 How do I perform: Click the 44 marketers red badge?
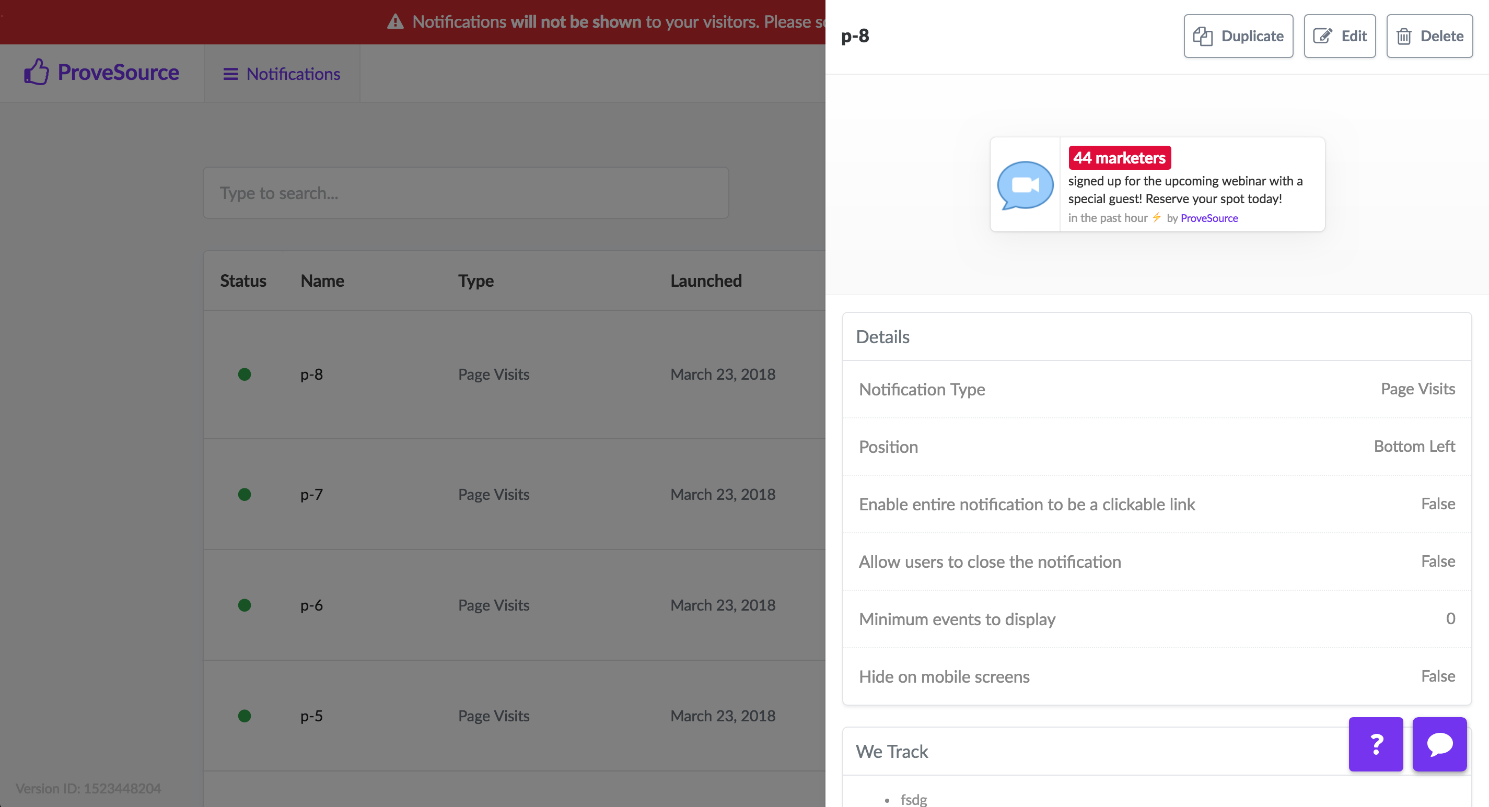[x=1119, y=158]
